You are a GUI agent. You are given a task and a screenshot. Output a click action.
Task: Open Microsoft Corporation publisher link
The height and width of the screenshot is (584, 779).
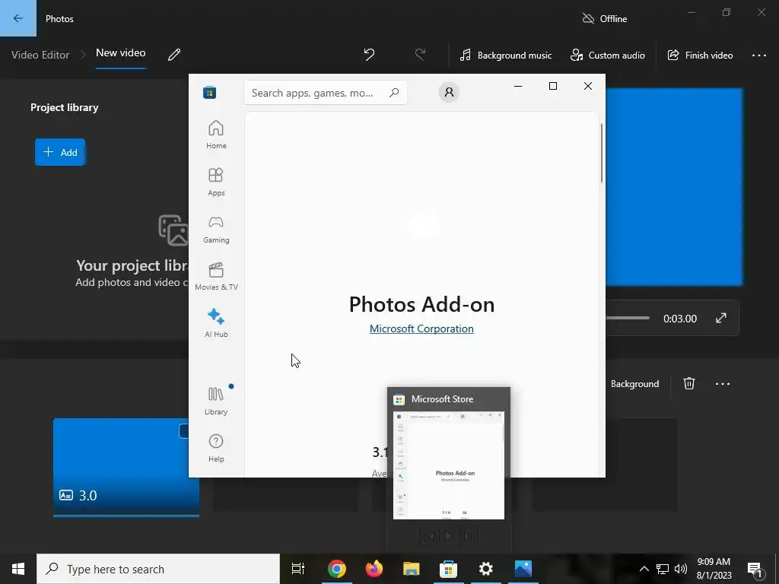421,328
